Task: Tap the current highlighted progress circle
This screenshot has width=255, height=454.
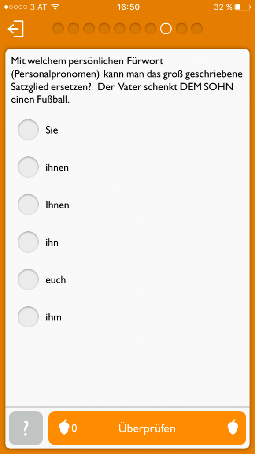Action: (166, 29)
